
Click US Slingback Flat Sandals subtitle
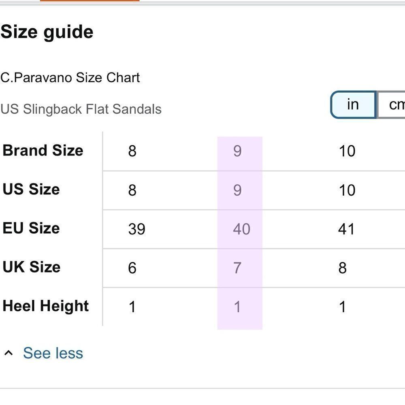81,109
